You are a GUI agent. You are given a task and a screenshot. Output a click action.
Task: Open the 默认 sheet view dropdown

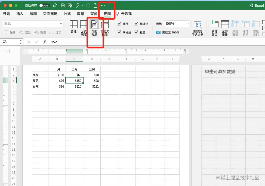pos(33,24)
